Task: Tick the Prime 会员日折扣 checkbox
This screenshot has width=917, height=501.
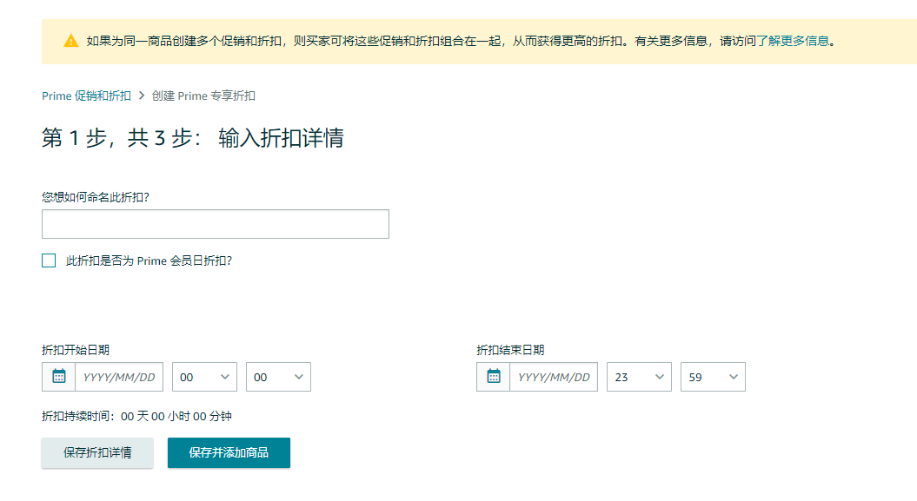Action: click(x=49, y=260)
